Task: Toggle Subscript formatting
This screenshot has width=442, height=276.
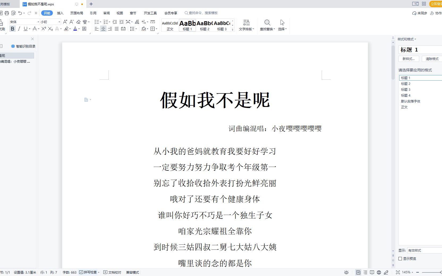Action: pyautogui.click(x=50, y=29)
